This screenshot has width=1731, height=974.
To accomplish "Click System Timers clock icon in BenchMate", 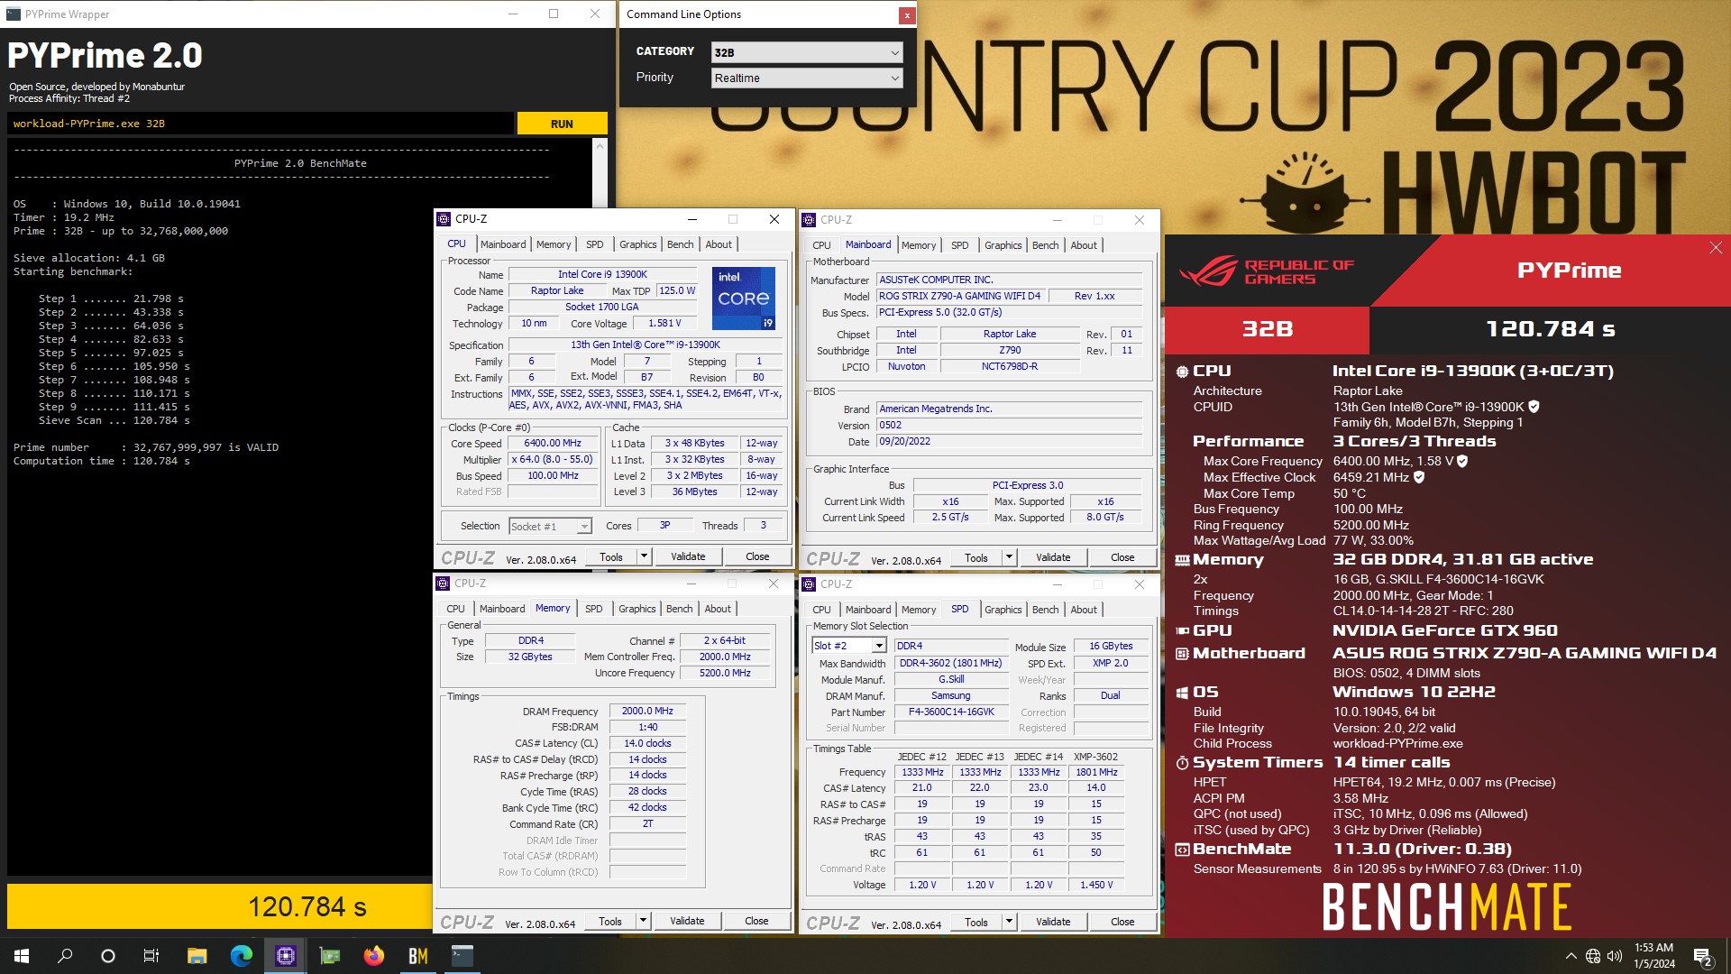I will tap(1182, 763).
